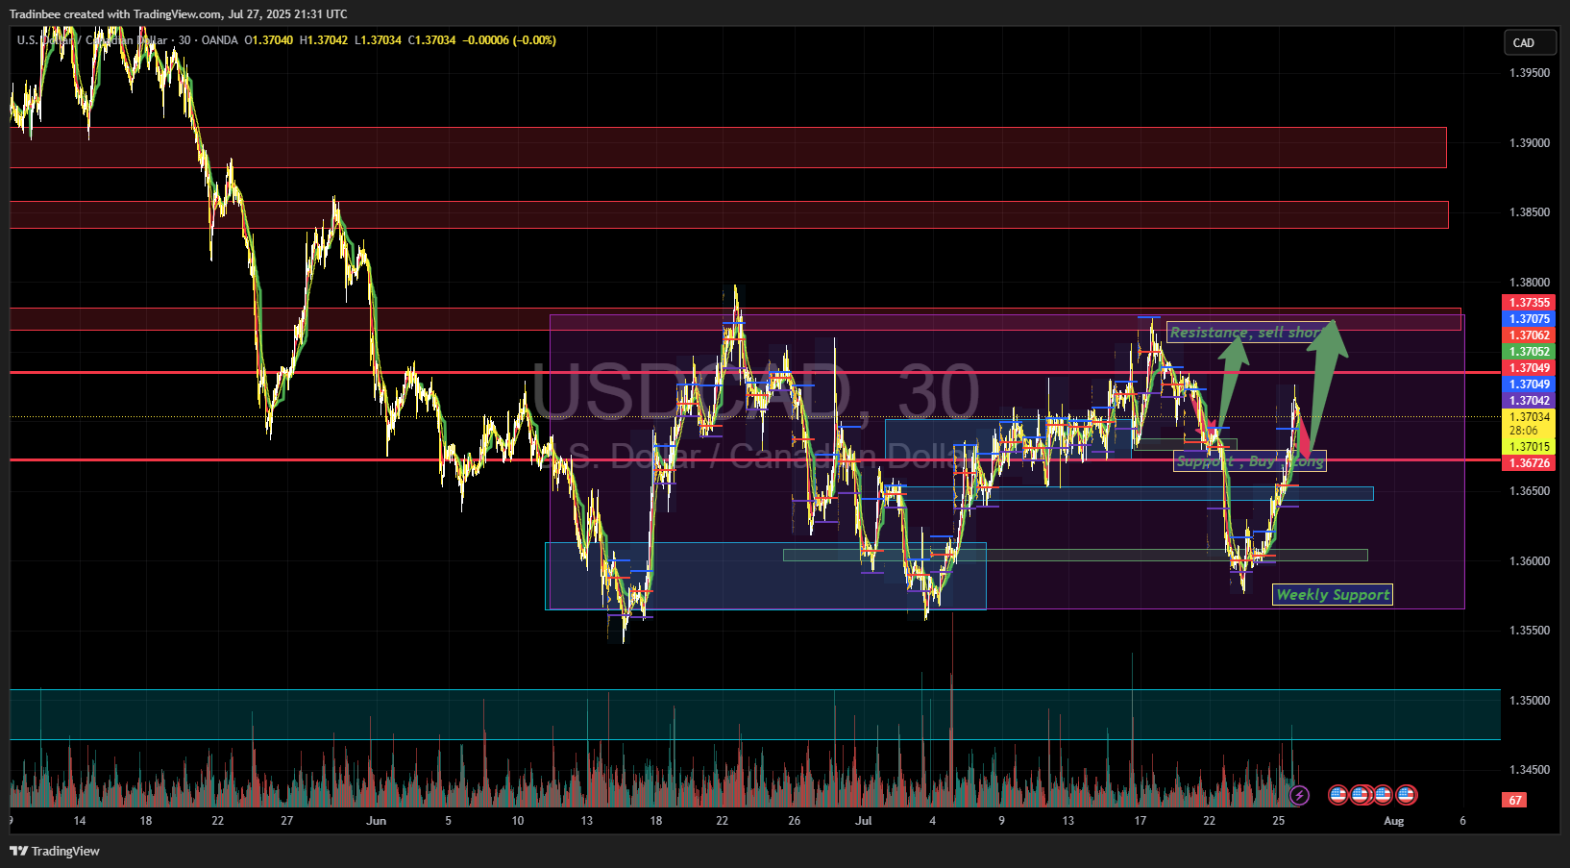The image size is (1570, 868).
Task: Click the L1.37034 low value
Action: (x=379, y=40)
